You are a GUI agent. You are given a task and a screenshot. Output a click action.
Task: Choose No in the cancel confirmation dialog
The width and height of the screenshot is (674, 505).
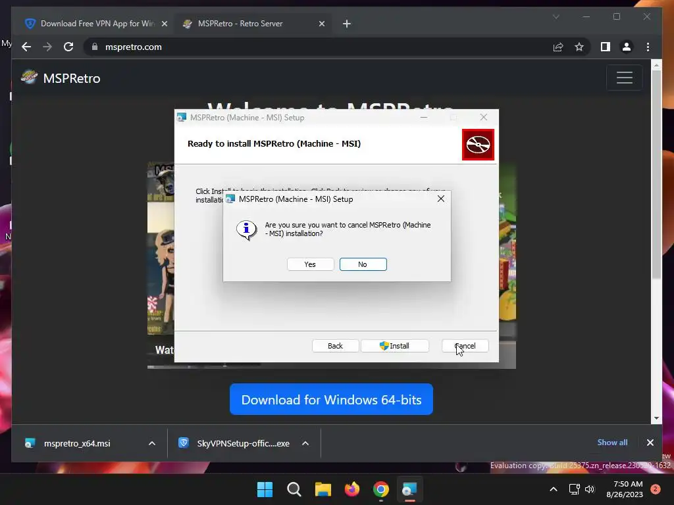pos(363,264)
